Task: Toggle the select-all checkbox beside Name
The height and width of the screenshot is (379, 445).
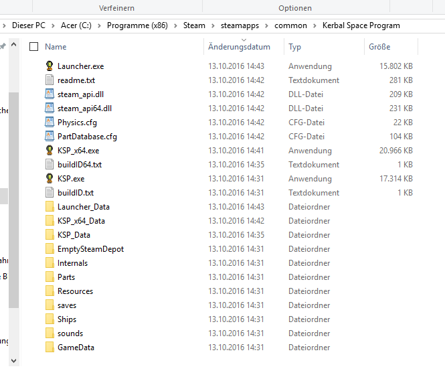Action: [x=34, y=47]
